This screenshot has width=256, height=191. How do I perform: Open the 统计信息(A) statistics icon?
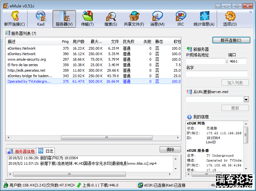(x=204, y=19)
